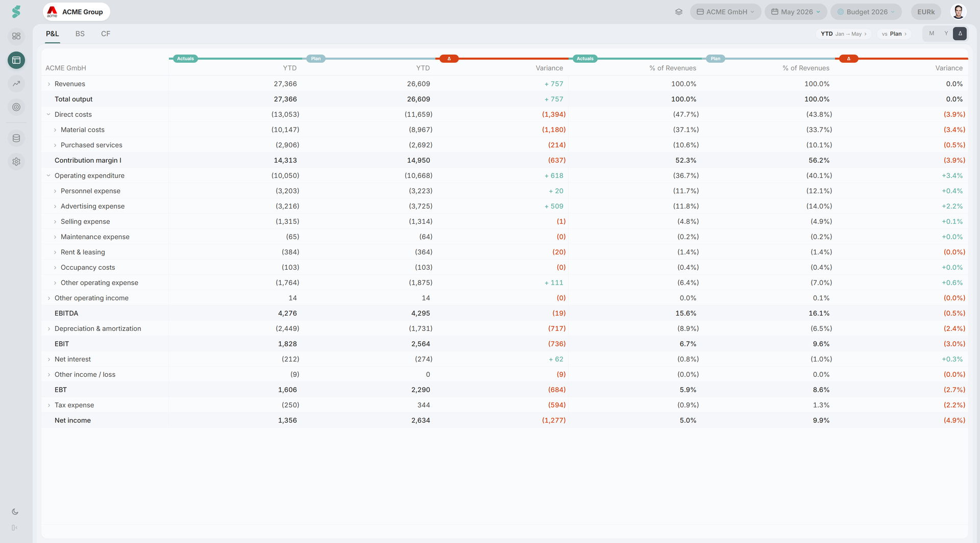
Task: Collapse the sidebar with bottom-left icon
Action: [15, 528]
